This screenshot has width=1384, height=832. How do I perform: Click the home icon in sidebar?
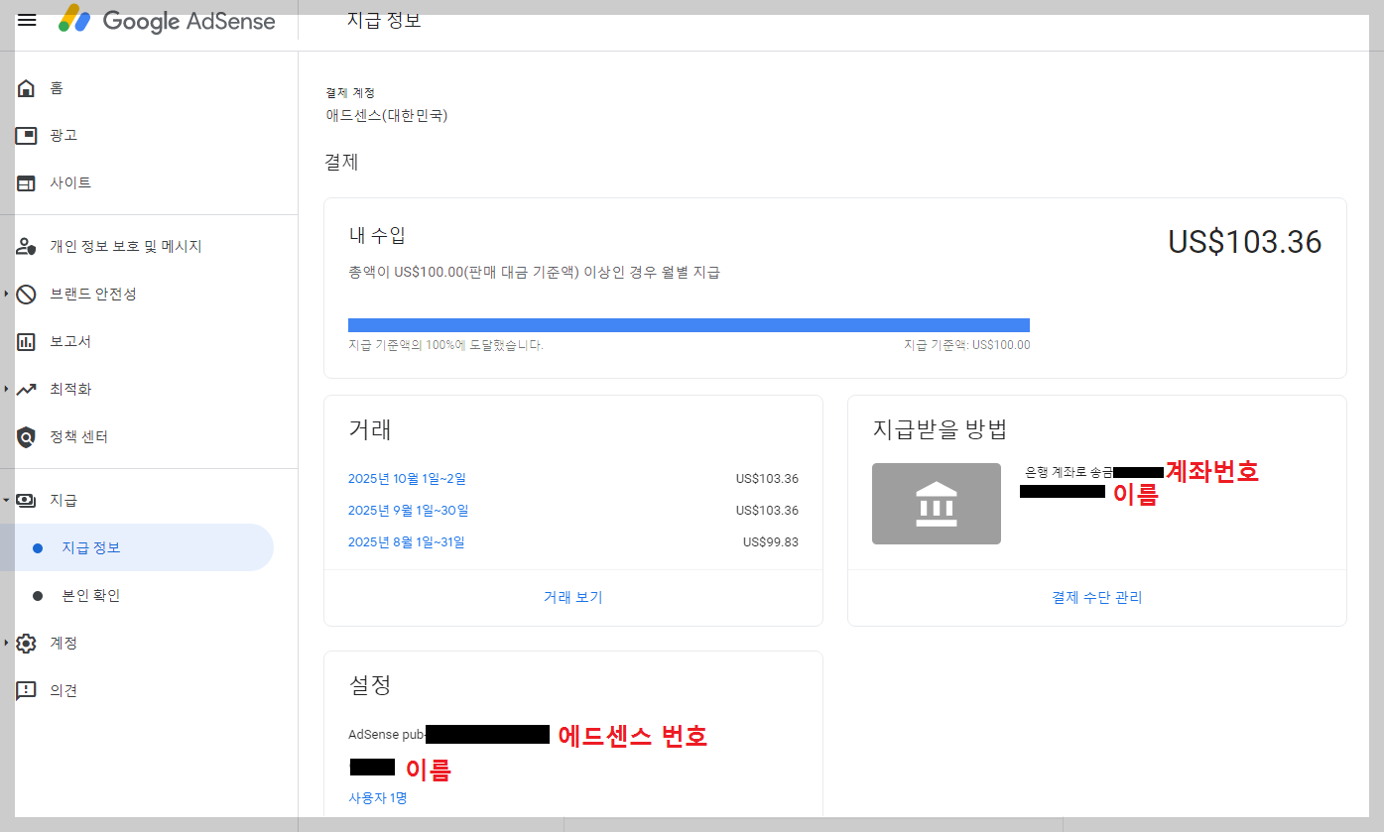coord(27,88)
